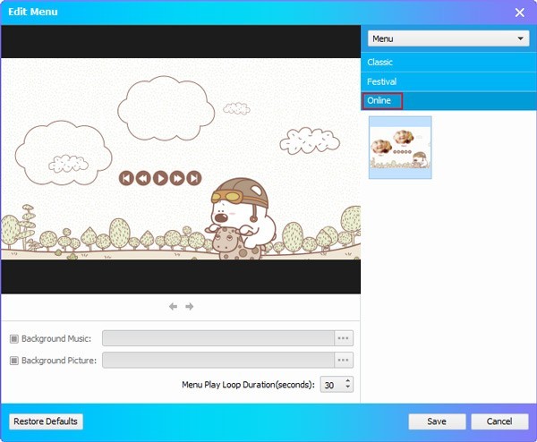
Task: Select the cartoon menu template thumbnail
Action: click(400, 147)
